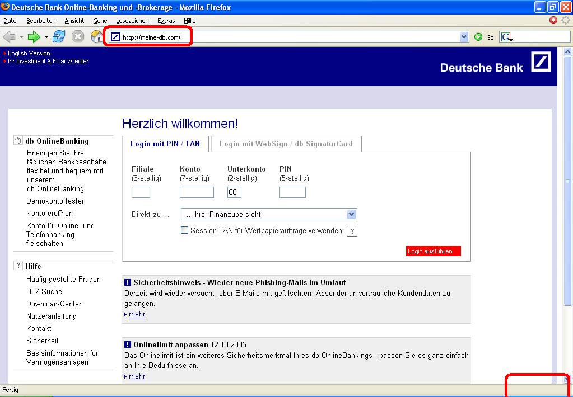Click the green Forward arrow button
This screenshot has height=397, width=573.
(x=34, y=37)
